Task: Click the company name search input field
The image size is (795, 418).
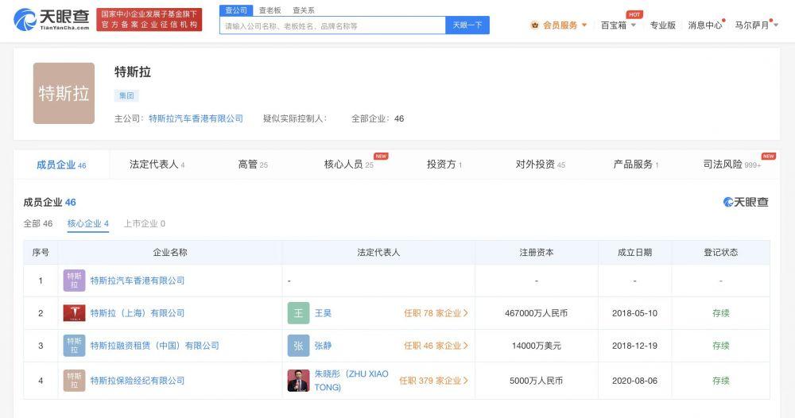Action: [332, 25]
